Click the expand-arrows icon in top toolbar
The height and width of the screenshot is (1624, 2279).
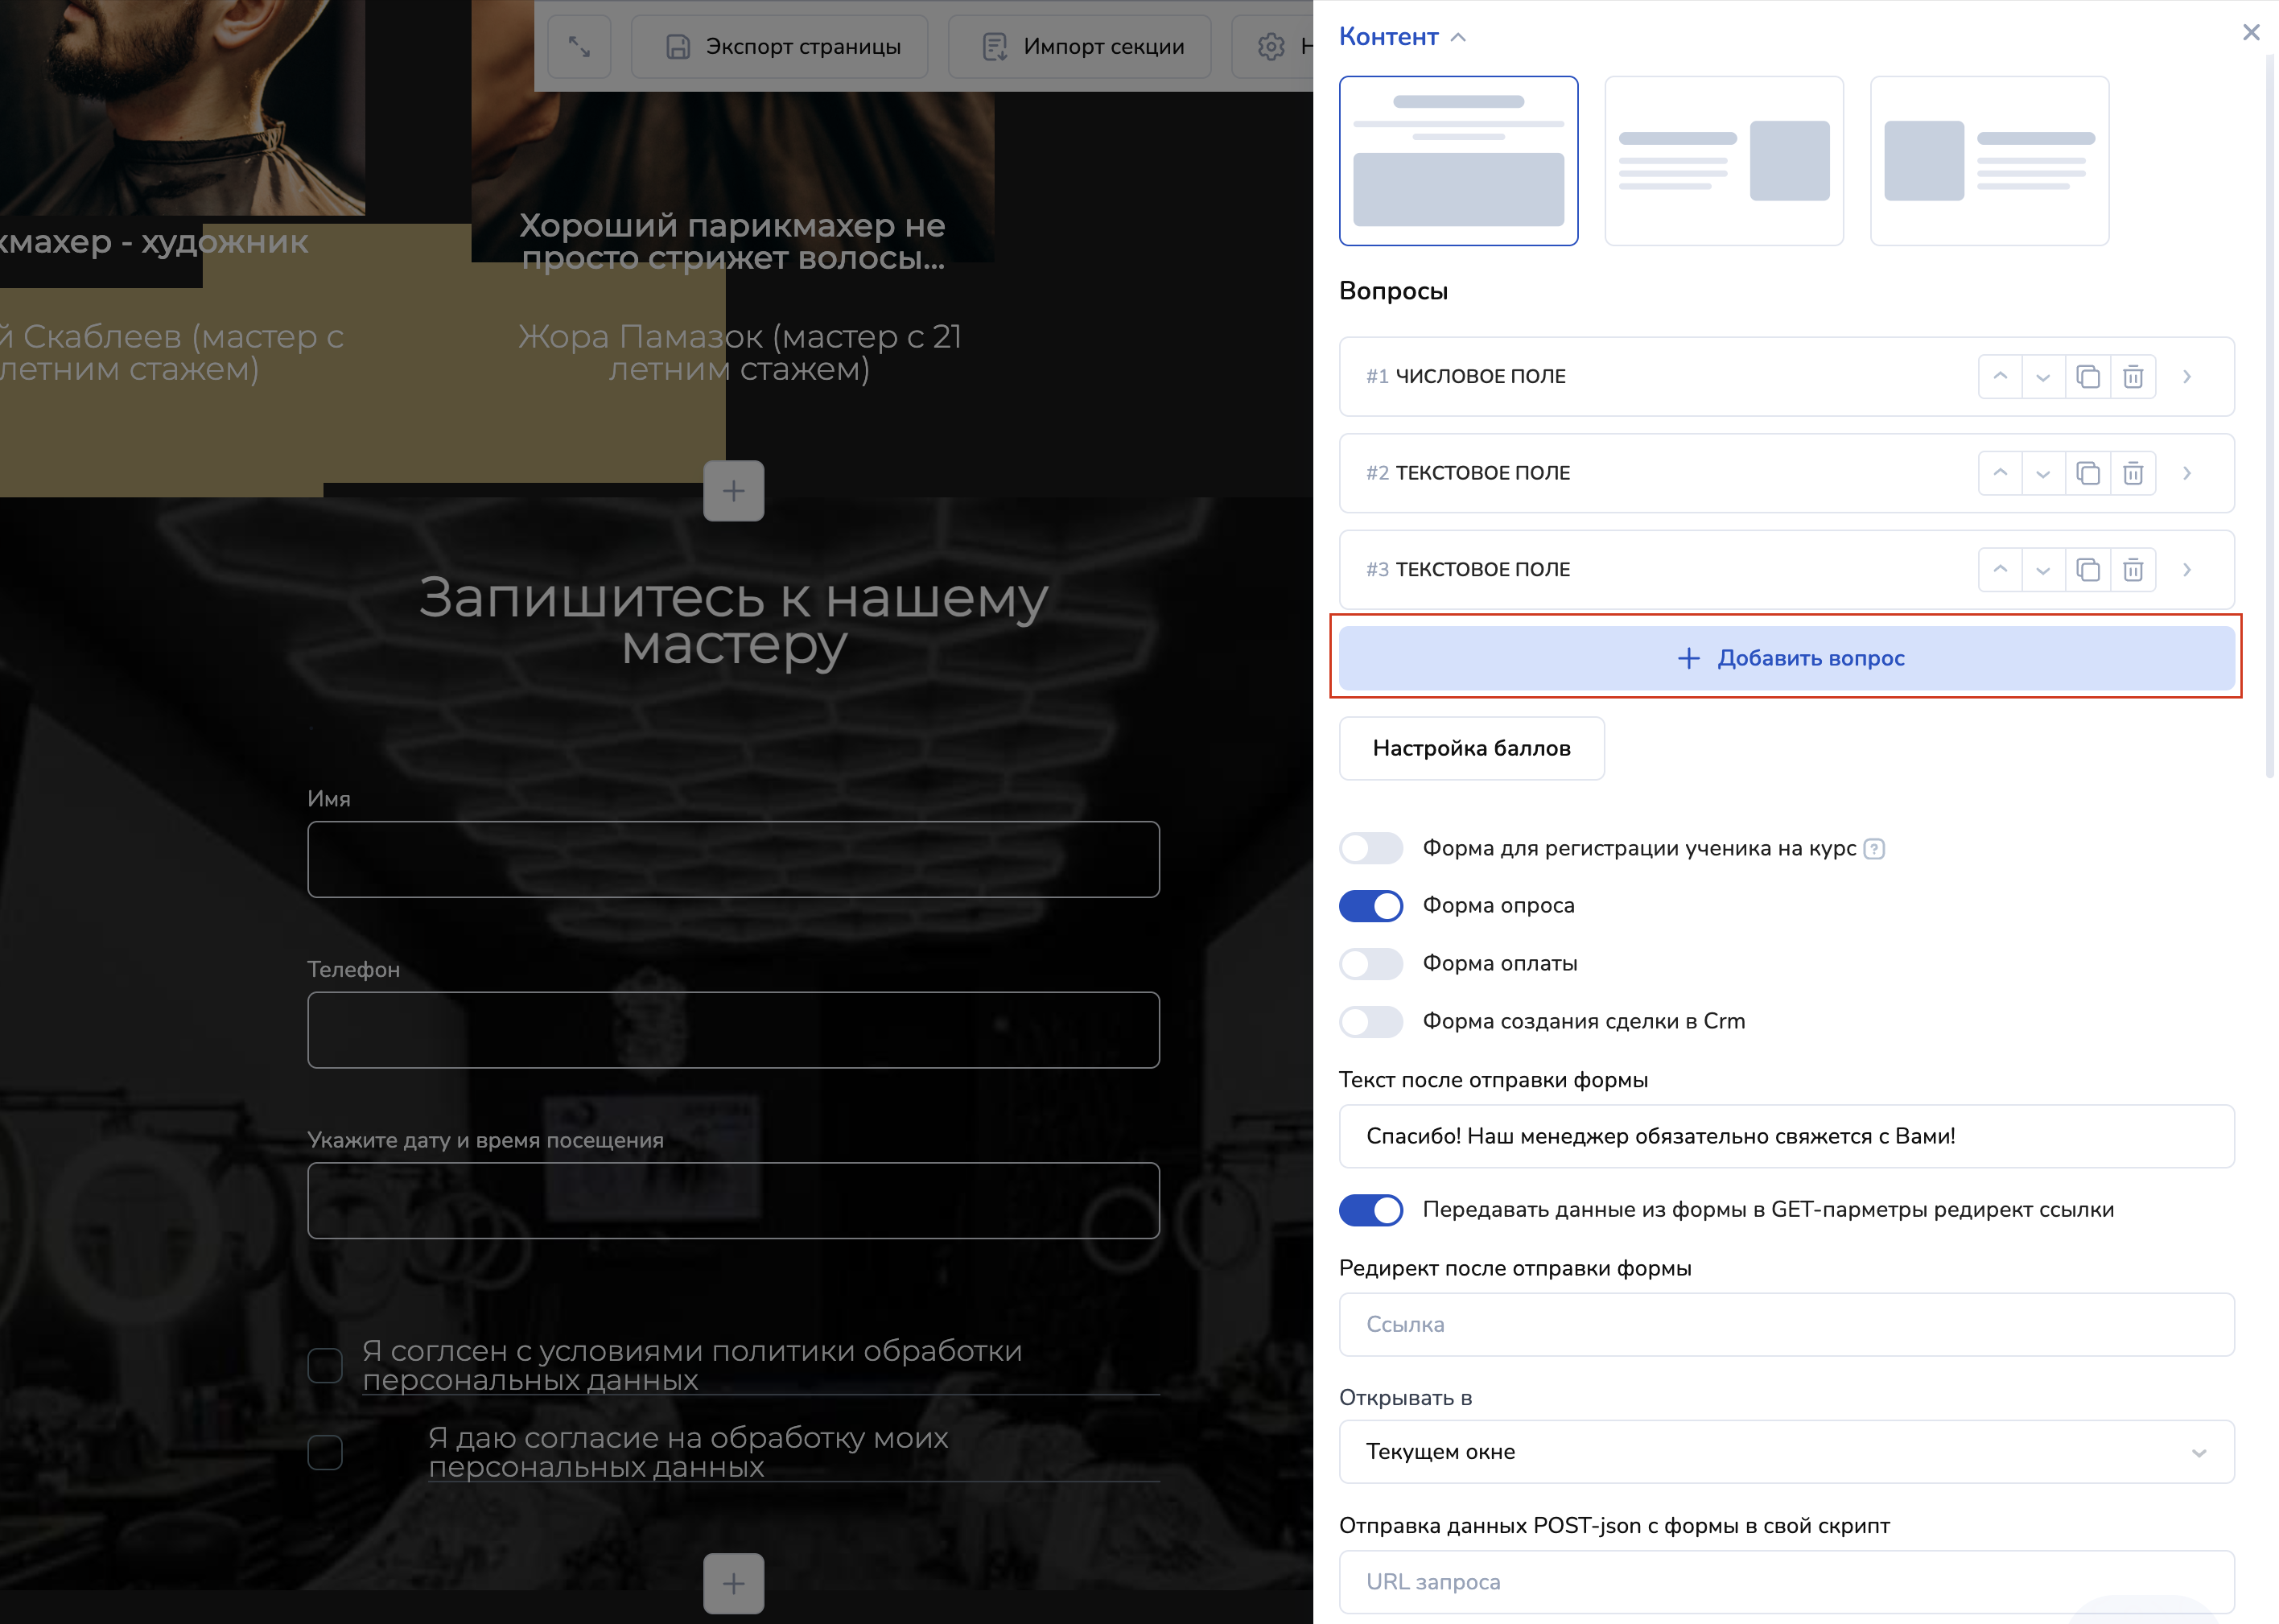tap(579, 46)
